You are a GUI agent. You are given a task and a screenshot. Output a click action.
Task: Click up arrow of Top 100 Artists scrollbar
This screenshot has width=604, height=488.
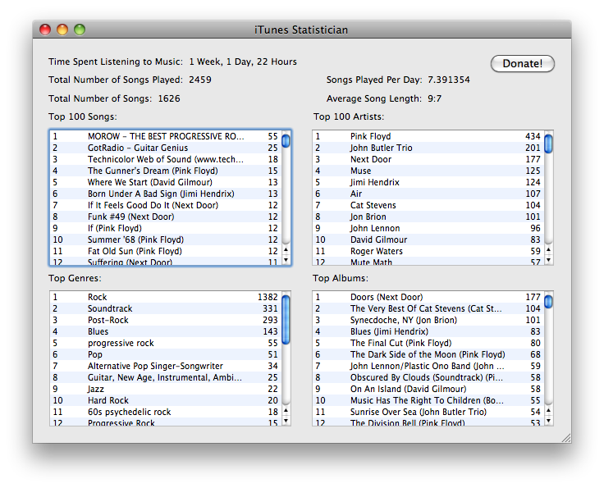[548, 249]
